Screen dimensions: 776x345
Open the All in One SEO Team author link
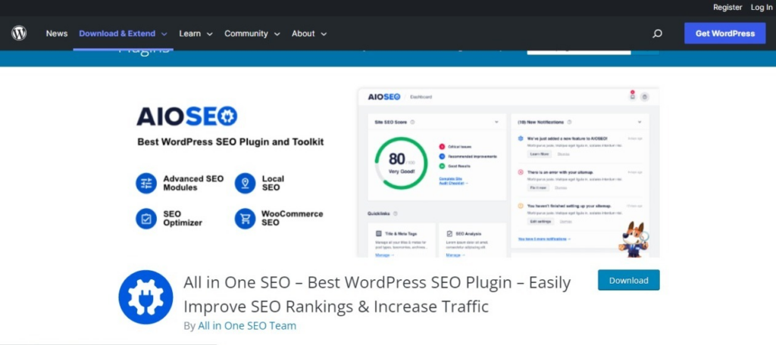tap(247, 326)
